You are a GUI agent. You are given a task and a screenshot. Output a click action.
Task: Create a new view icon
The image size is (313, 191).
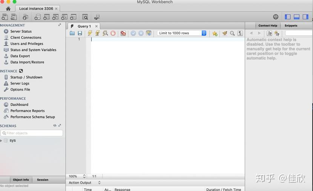[x=55, y=17]
